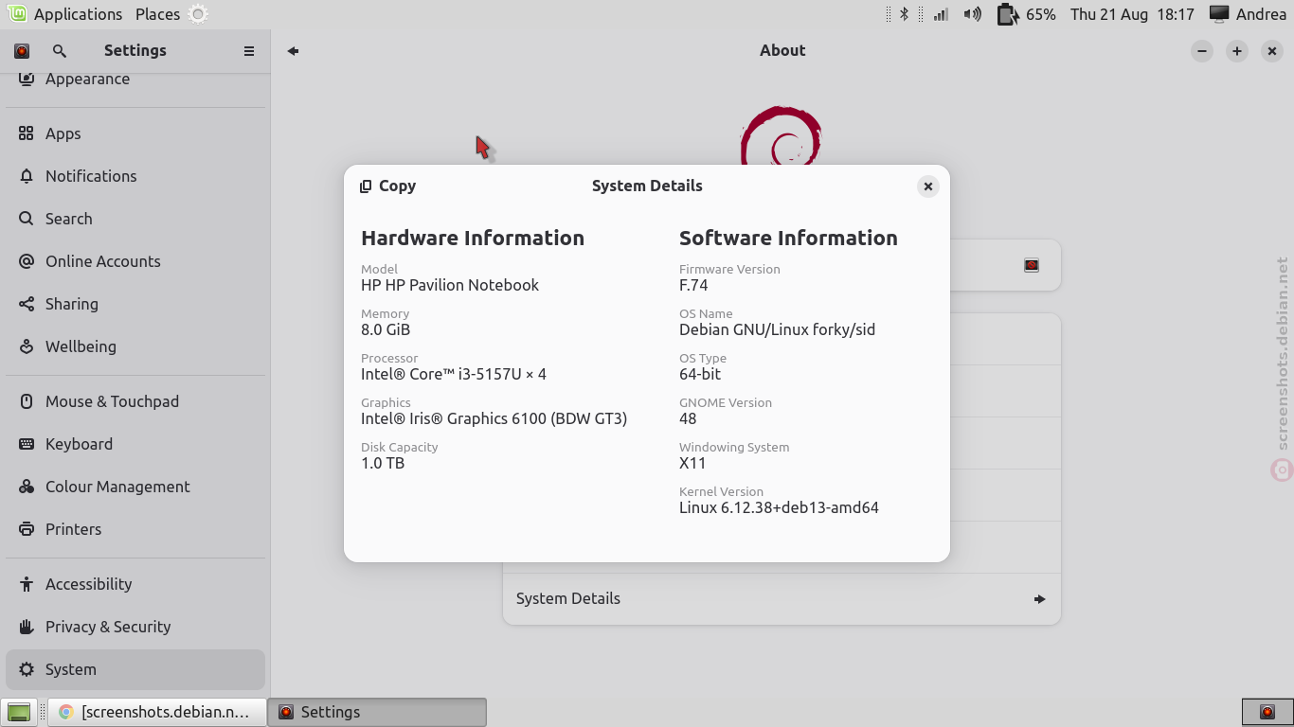The width and height of the screenshot is (1294, 727).
Task: Click the Sharing icon in sidebar
Action: click(27, 304)
